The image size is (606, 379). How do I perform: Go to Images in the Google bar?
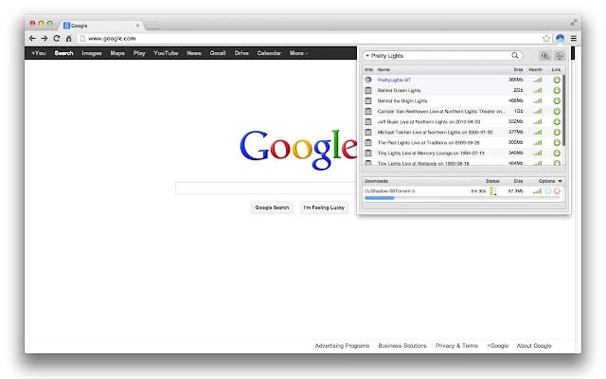click(x=92, y=53)
